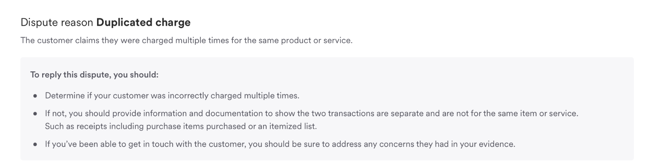Click the second bullet point dot
Screen dimensions: 648x168
35,114
